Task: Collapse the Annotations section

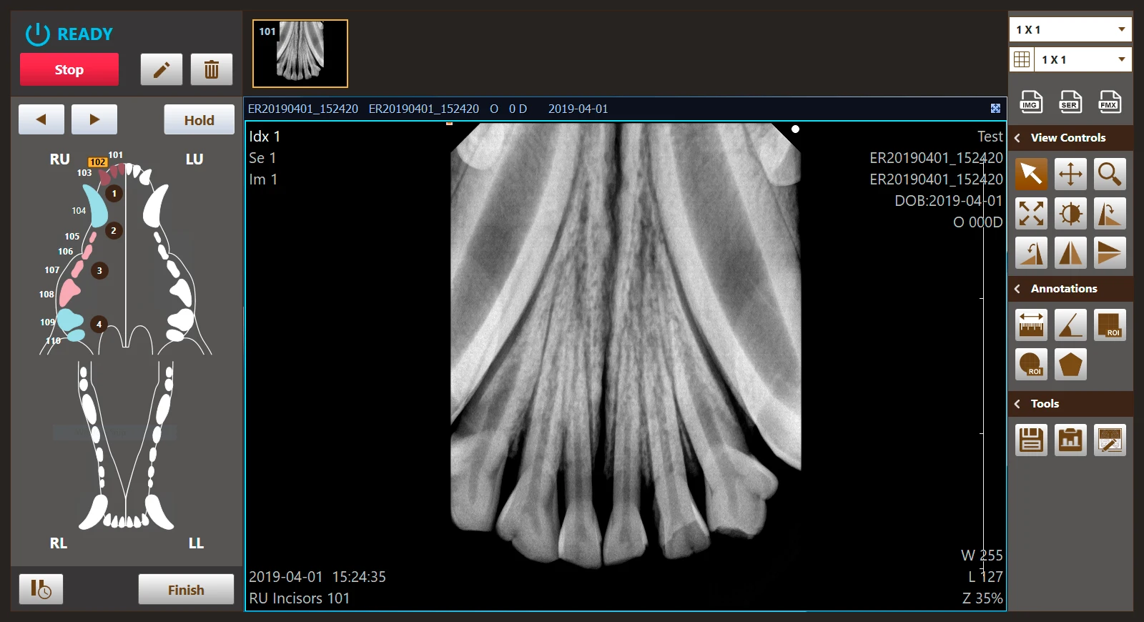Action: [1017, 289]
